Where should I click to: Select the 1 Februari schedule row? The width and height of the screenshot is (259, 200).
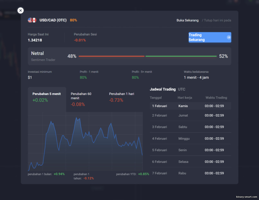pos(191,106)
